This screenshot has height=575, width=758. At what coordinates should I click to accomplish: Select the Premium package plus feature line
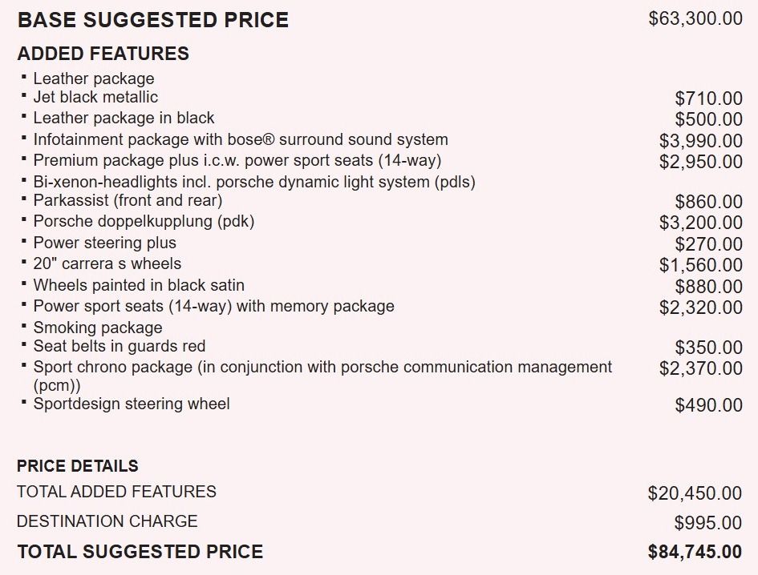click(x=237, y=160)
